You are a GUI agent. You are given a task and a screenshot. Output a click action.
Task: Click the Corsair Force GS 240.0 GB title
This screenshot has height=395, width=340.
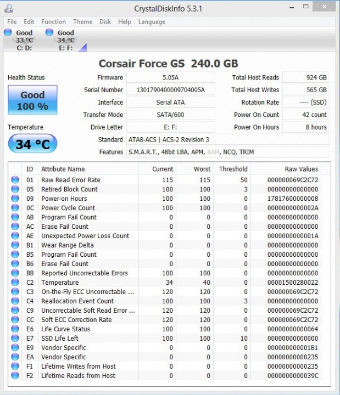click(x=168, y=64)
